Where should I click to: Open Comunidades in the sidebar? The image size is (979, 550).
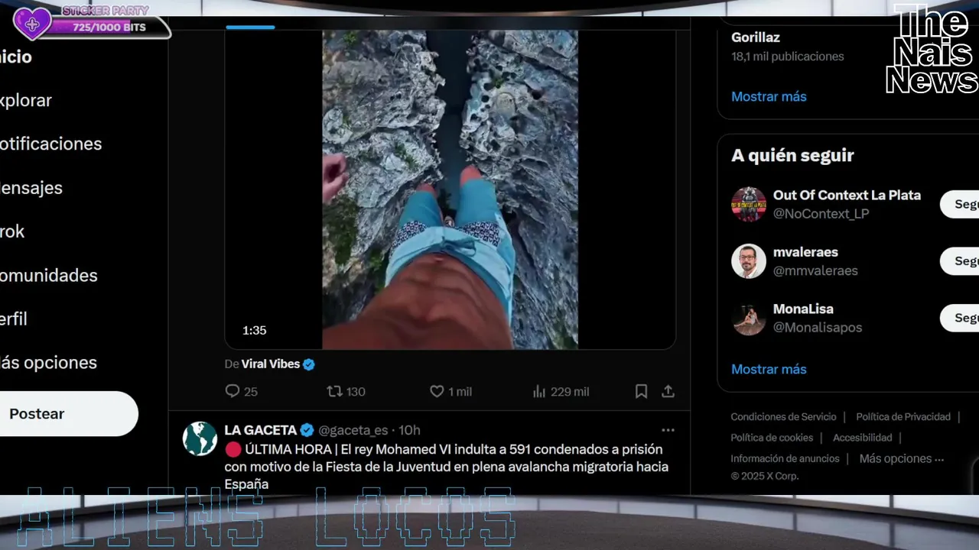(x=49, y=275)
